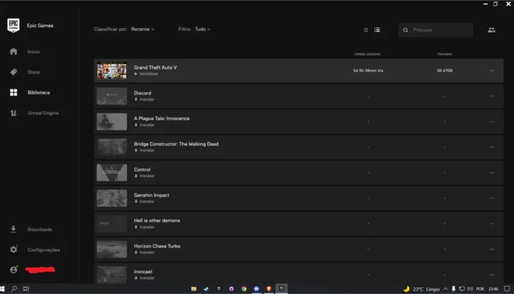Click the Epic Games logo
This screenshot has width=514, height=294.
(x=13, y=25)
